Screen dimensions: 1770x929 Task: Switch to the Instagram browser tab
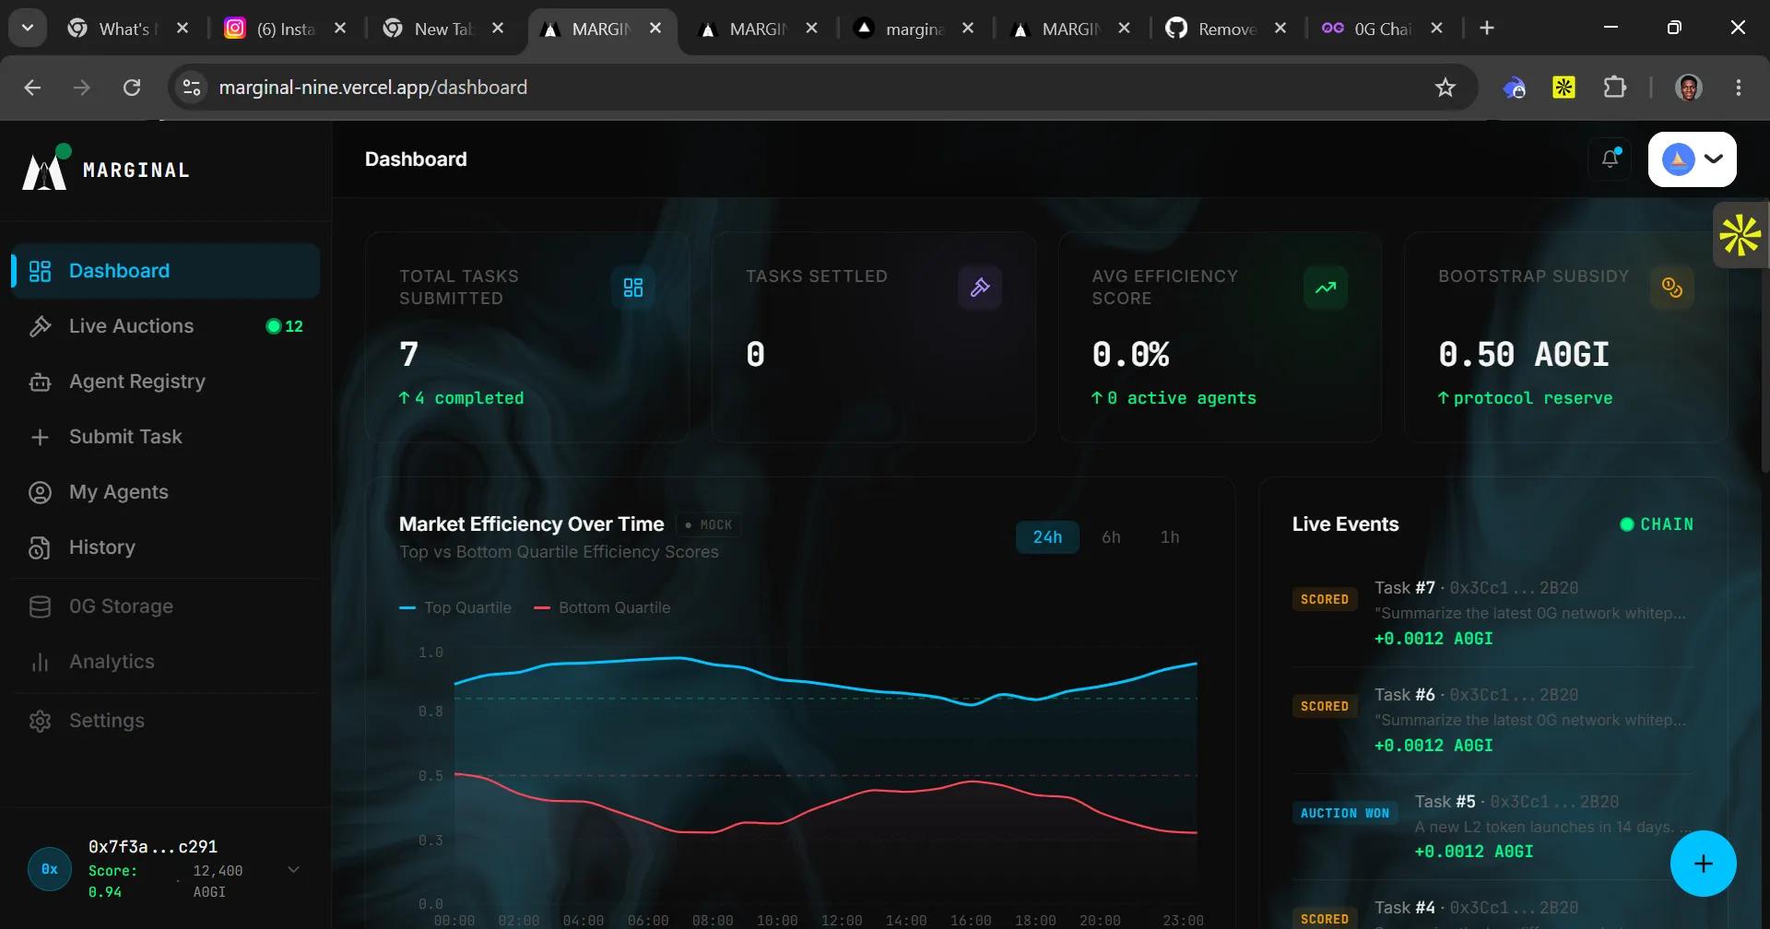coord(287,29)
